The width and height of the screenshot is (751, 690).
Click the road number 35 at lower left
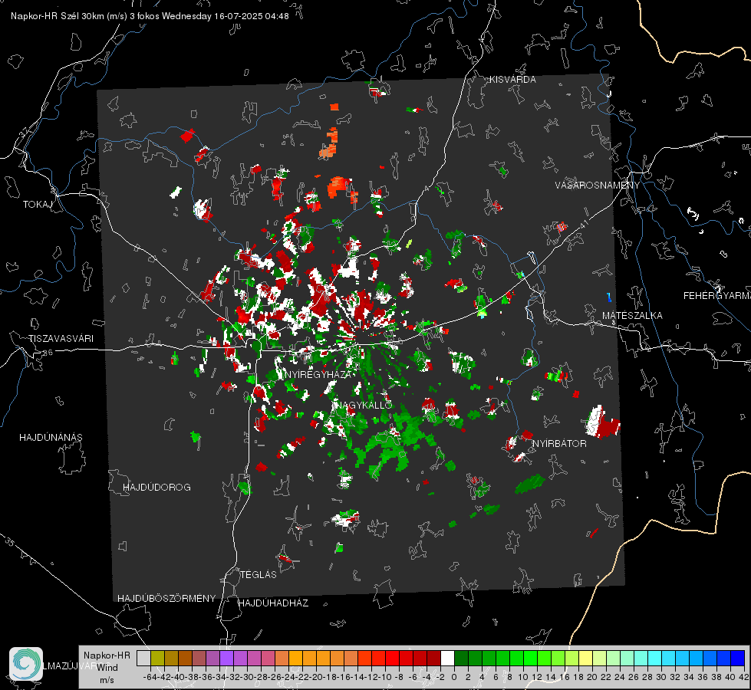[9, 542]
